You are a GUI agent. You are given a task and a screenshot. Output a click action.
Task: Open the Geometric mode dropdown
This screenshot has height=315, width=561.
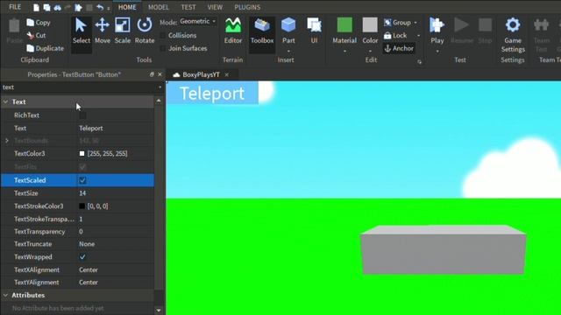click(198, 21)
